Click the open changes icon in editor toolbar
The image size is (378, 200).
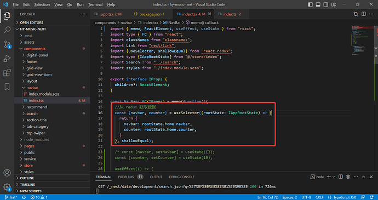point(356,14)
